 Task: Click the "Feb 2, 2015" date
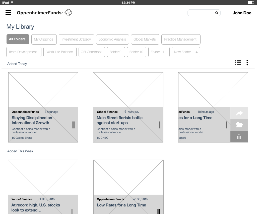click(x=47, y=199)
